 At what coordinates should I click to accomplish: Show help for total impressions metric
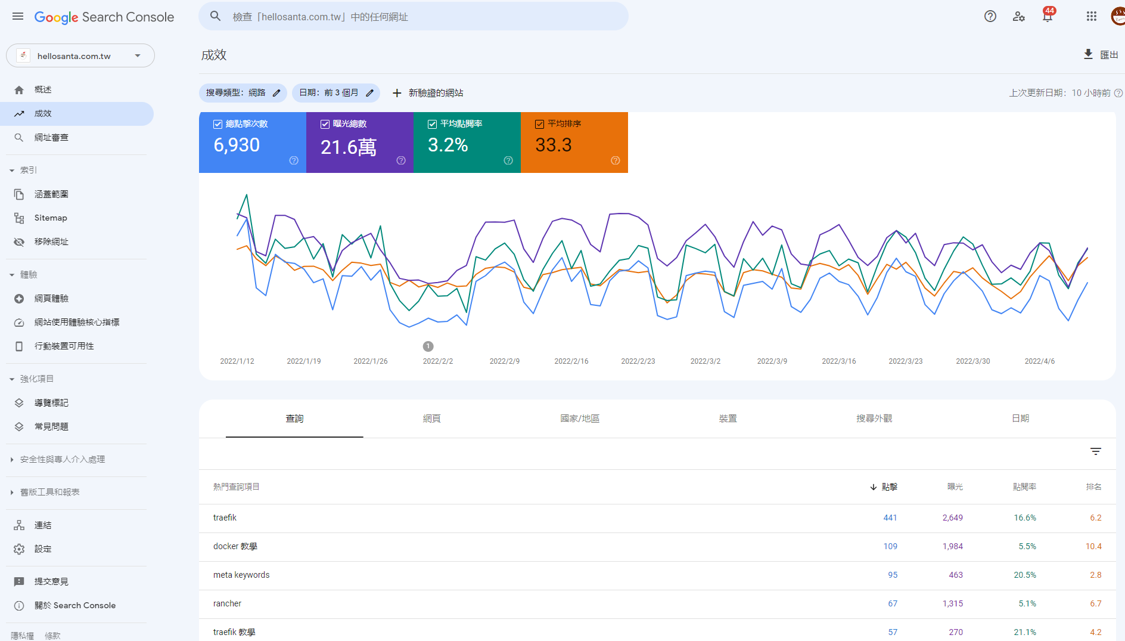click(401, 160)
